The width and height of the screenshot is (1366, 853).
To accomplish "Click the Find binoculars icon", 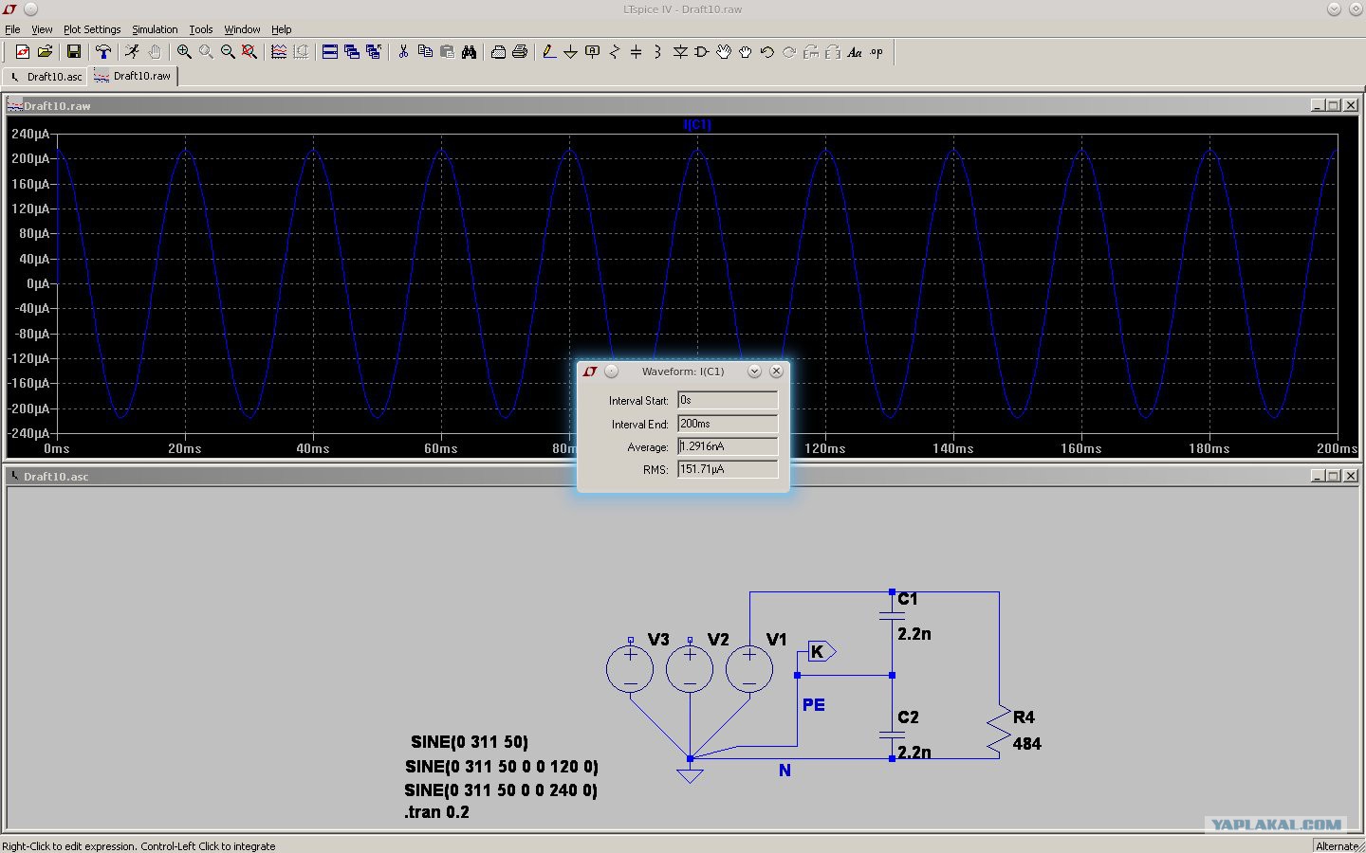I will click(x=469, y=52).
